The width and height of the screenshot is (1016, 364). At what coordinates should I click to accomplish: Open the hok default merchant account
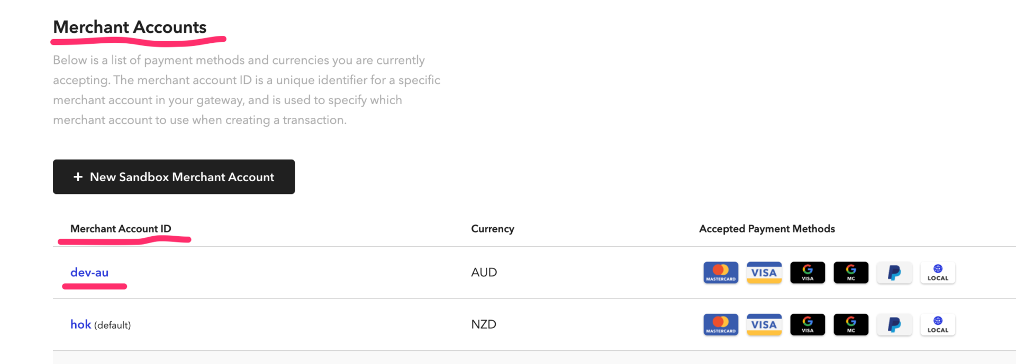pos(80,324)
